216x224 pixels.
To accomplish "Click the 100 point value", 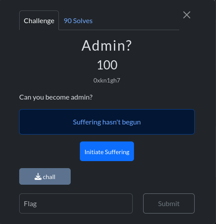I will 107,65.
